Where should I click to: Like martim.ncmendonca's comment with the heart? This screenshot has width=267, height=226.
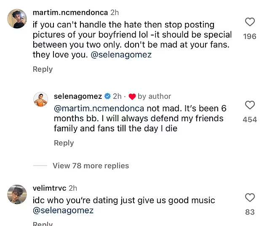250,22
